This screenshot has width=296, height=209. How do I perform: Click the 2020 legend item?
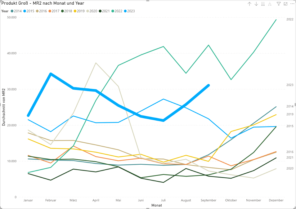tap(93, 11)
